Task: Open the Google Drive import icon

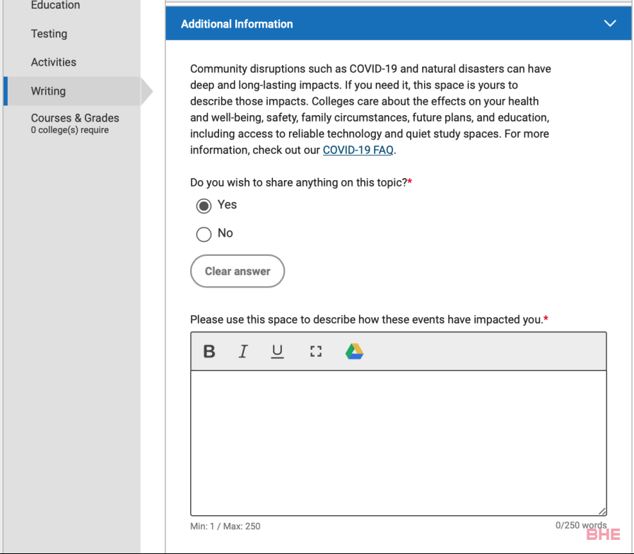Action: pos(354,351)
